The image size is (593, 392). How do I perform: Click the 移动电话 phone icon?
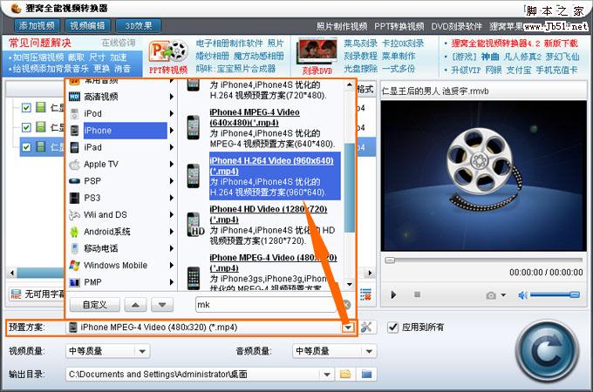[75, 248]
